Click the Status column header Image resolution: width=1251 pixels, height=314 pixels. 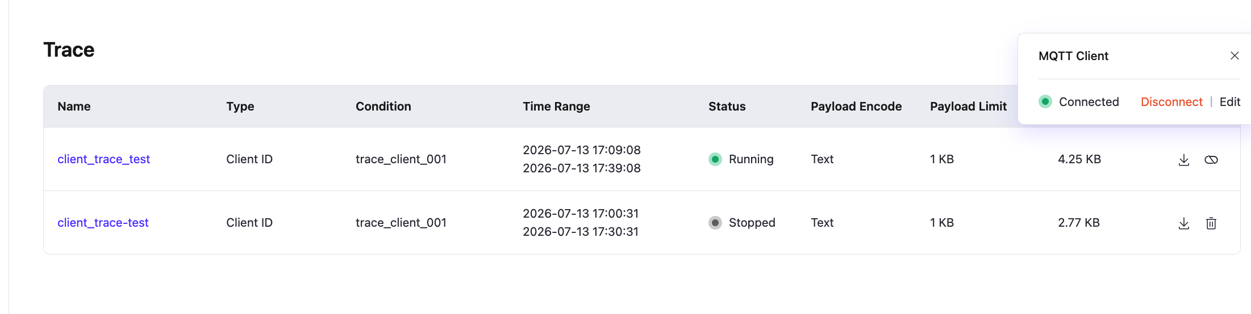pyautogui.click(x=727, y=107)
